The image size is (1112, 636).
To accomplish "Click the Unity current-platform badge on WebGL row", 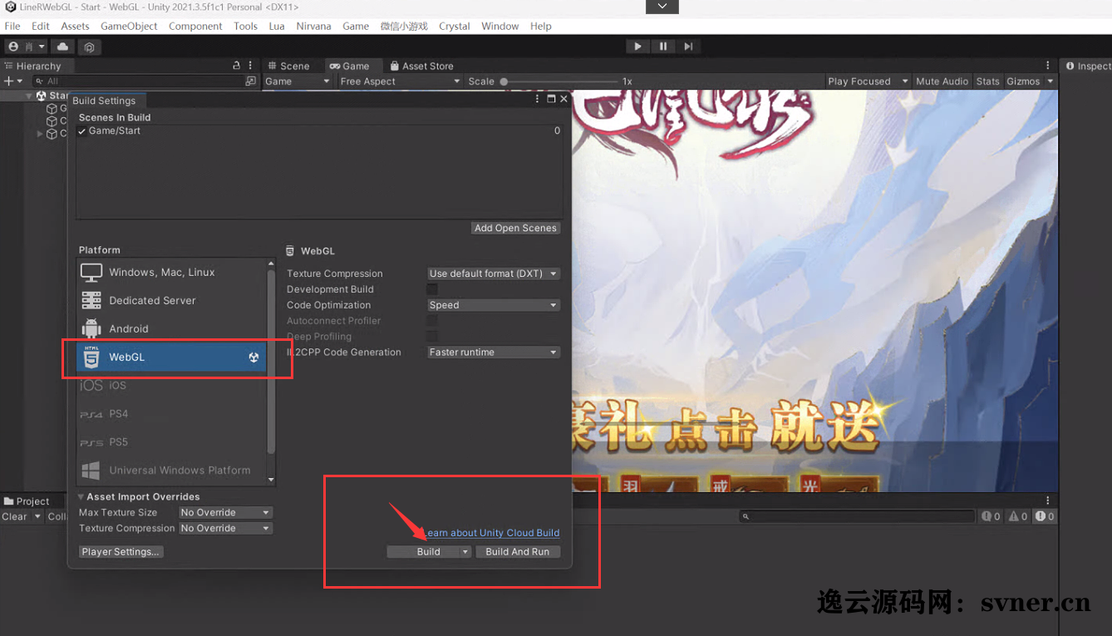I will 254,357.
